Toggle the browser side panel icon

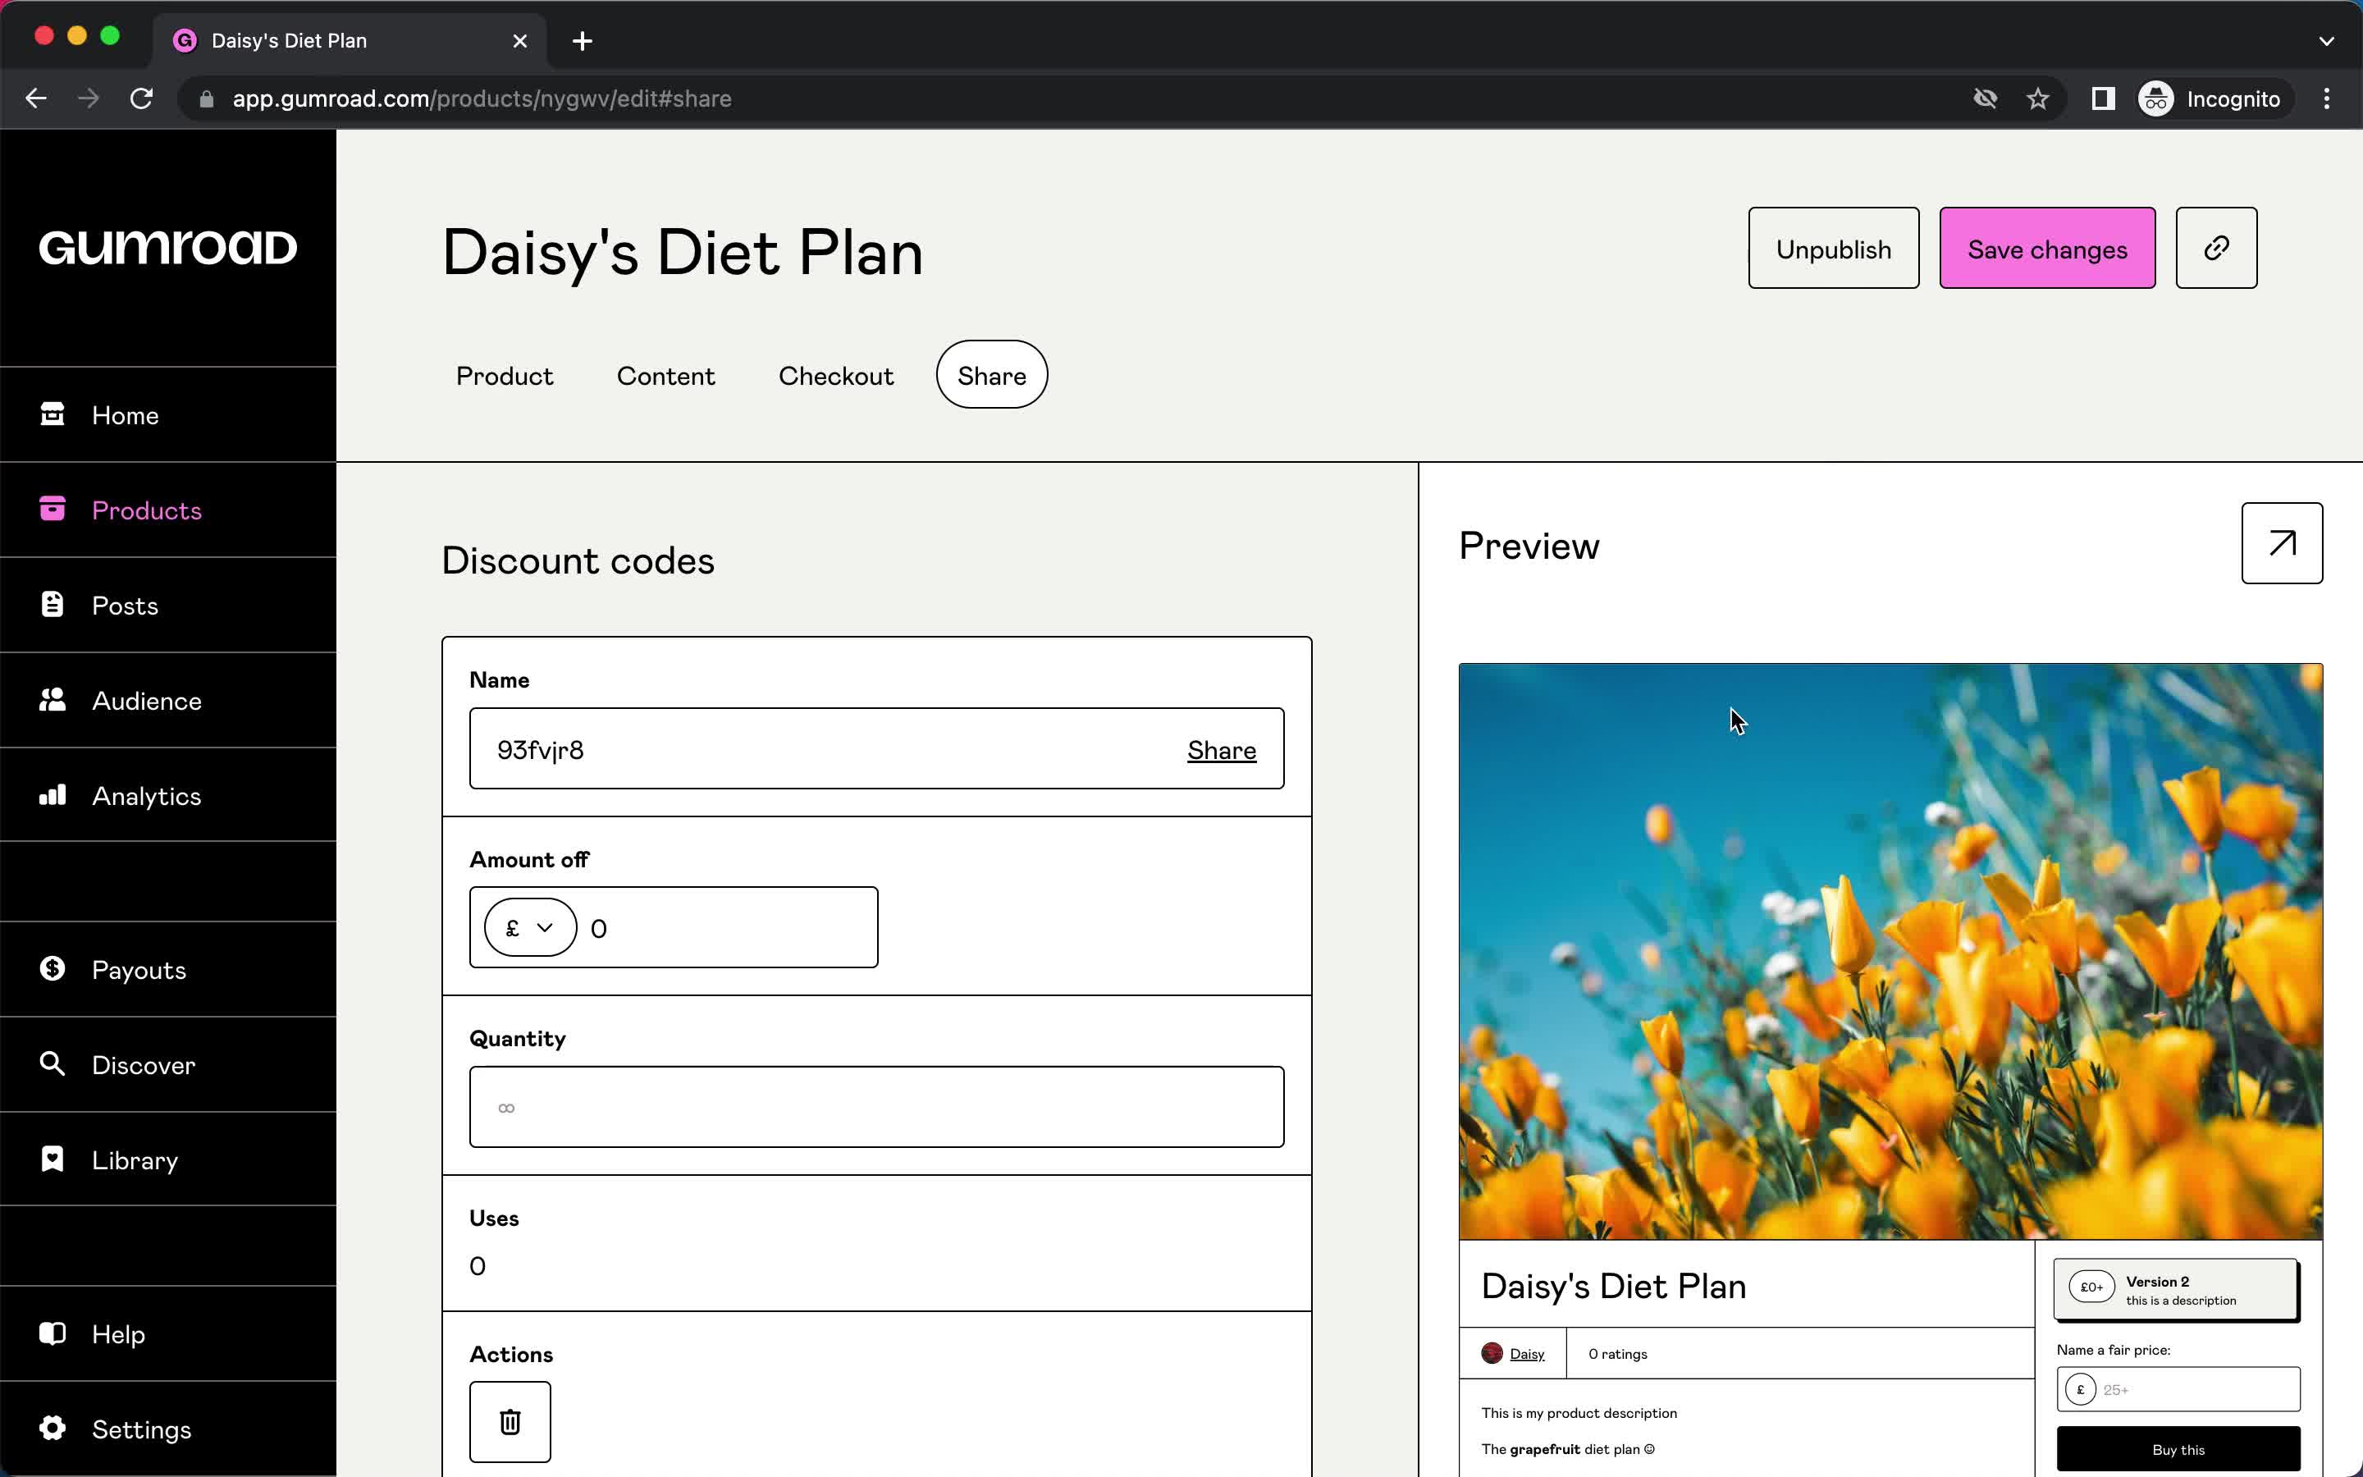(x=2103, y=98)
